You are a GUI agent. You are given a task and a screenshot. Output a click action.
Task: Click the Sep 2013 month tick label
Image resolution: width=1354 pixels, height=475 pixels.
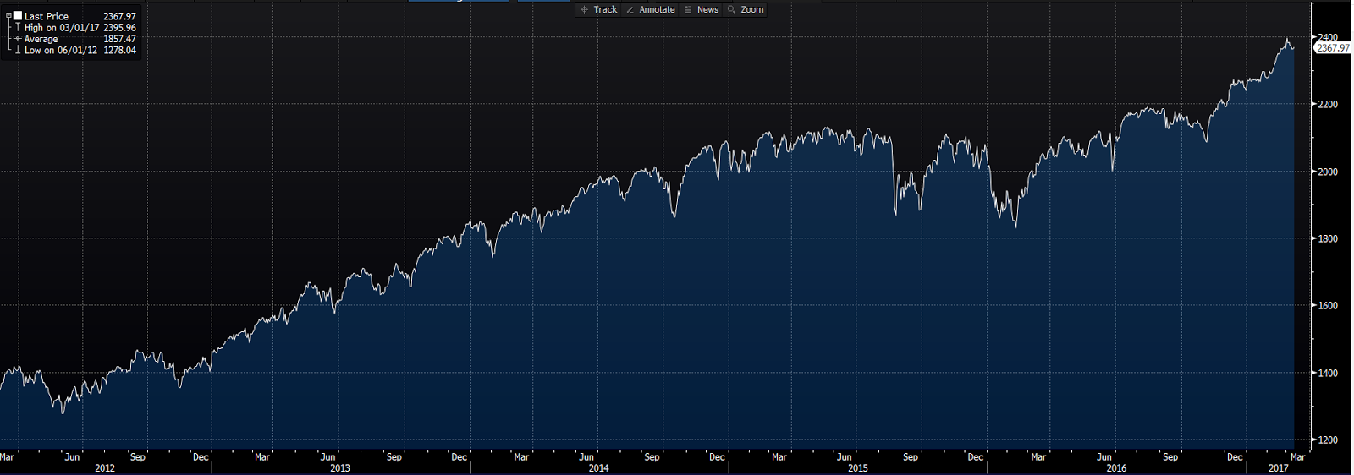[394, 457]
